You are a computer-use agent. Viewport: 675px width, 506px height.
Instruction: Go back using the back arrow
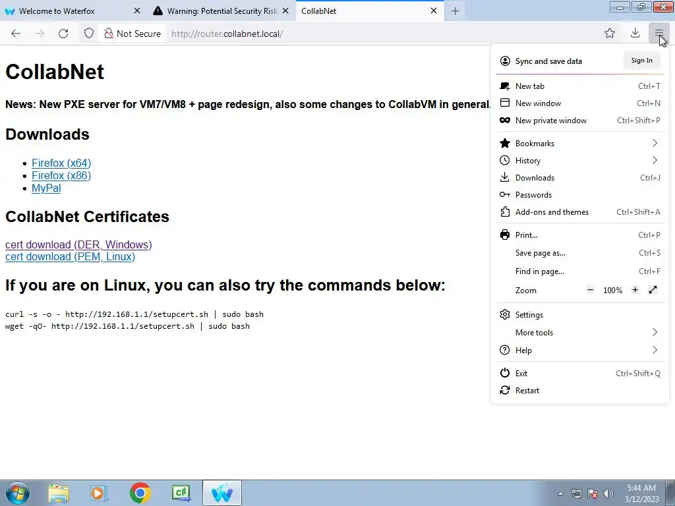[16, 34]
